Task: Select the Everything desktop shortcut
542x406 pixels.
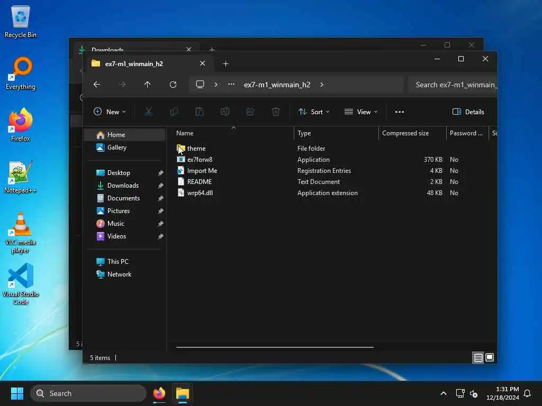Action: coord(21,74)
